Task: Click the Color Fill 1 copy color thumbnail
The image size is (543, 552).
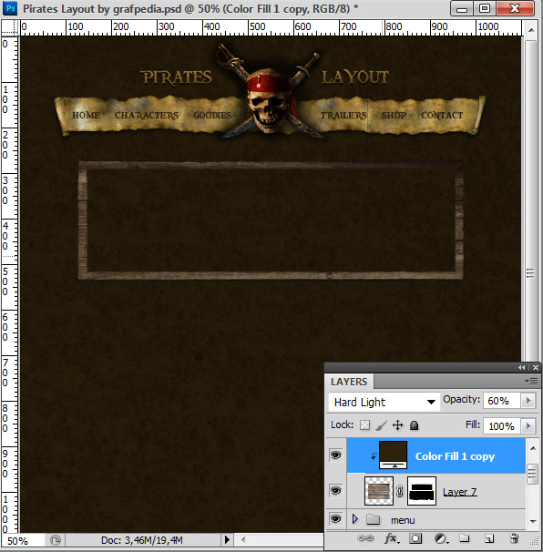Action: tap(394, 455)
